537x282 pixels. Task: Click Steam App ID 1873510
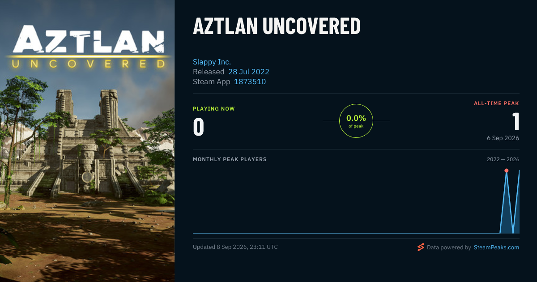250,81
